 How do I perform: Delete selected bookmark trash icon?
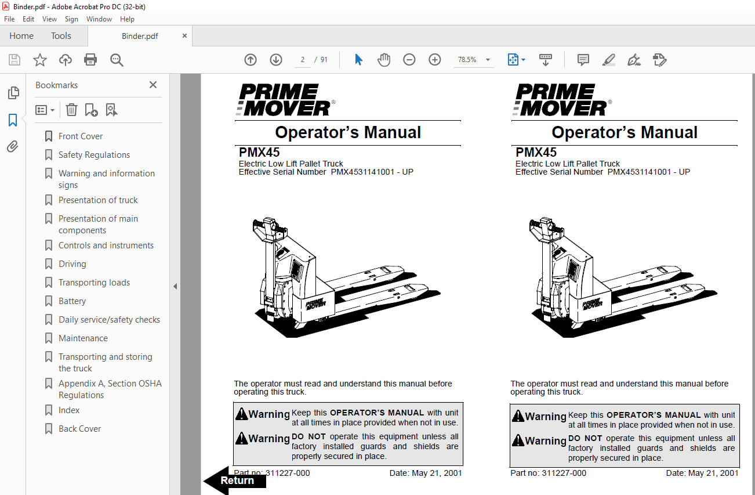click(x=71, y=110)
